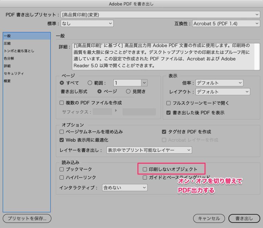Uncheck タグ付き PDF を作成
Screen dimensions: 263x228
coord(164,132)
